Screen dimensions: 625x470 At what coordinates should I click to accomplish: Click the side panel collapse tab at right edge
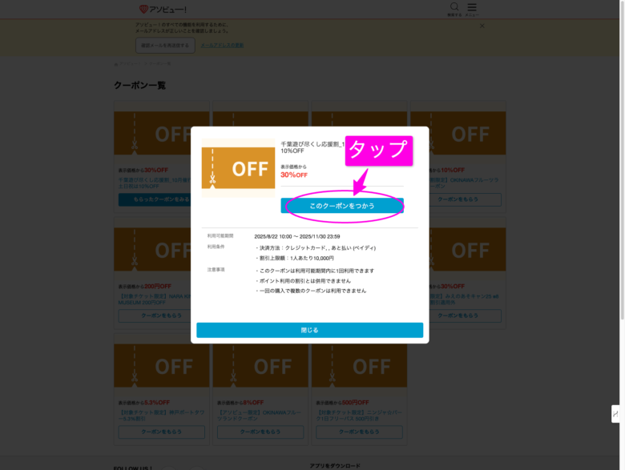pos(616,414)
